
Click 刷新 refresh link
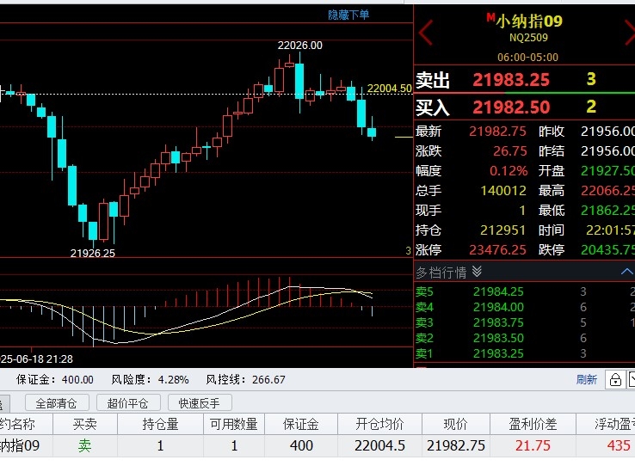point(587,379)
